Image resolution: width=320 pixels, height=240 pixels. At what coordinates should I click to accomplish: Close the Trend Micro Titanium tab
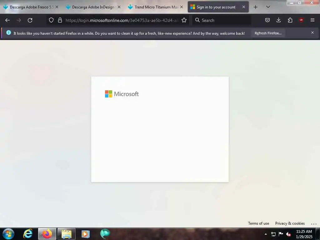click(182, 7)
